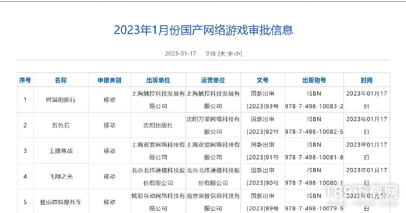406x213 pixels.
Task: Set font size to 小 (small)
Action: pos(237,54)
